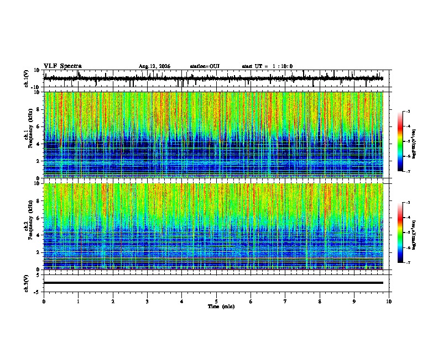Click the time axis tick label "3"

coord(147,302)
